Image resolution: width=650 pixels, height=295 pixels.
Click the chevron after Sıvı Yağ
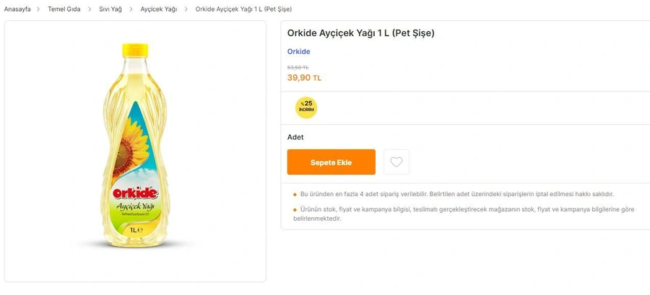(131, 9)
